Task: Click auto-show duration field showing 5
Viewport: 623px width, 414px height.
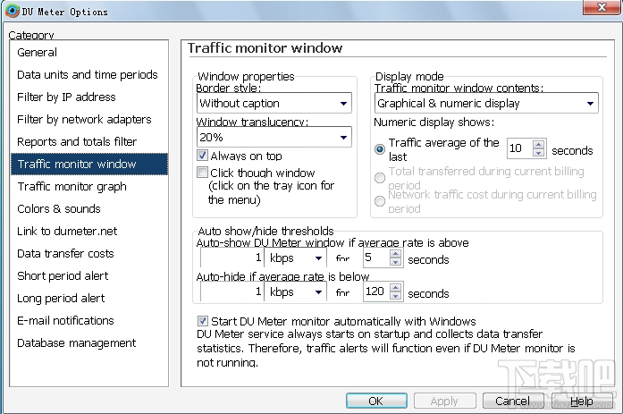Action: tap(376, 258)
